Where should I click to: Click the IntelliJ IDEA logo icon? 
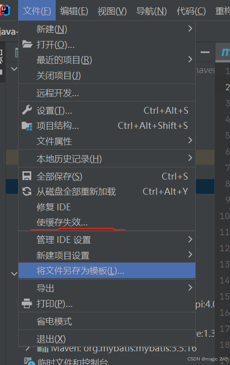[x=5, y=10]
